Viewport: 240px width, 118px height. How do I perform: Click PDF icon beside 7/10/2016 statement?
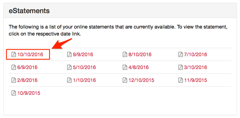click(180, 55)
